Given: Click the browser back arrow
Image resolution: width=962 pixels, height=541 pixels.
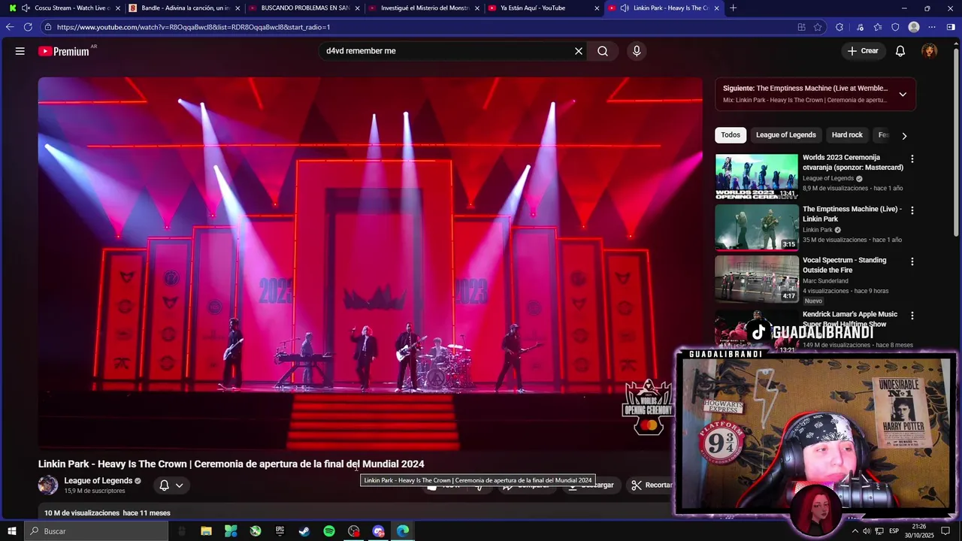Looking at the screenshot, I should [x=10, y=27].
